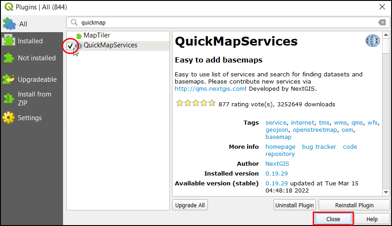The height and width of the screenshot is (226, 392).
Task: Click available version 0.19.29 link
Action: click(277, 184)
